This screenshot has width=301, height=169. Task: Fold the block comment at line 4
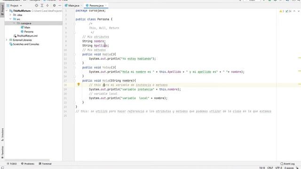pyautogui.click(x=74, y=24)
